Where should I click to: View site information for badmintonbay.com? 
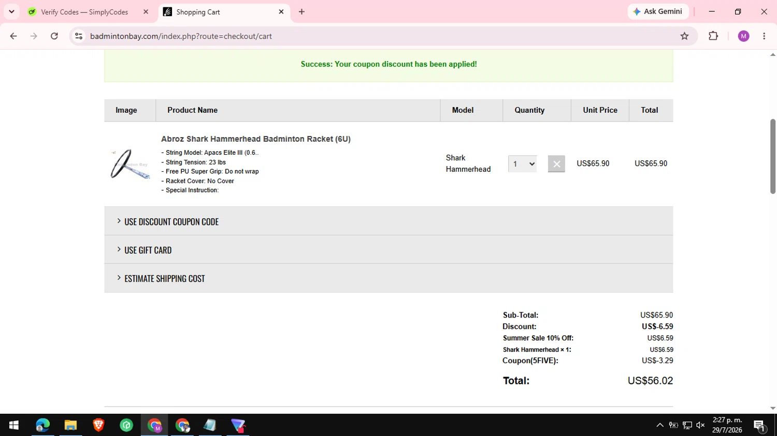coord(79,36)
